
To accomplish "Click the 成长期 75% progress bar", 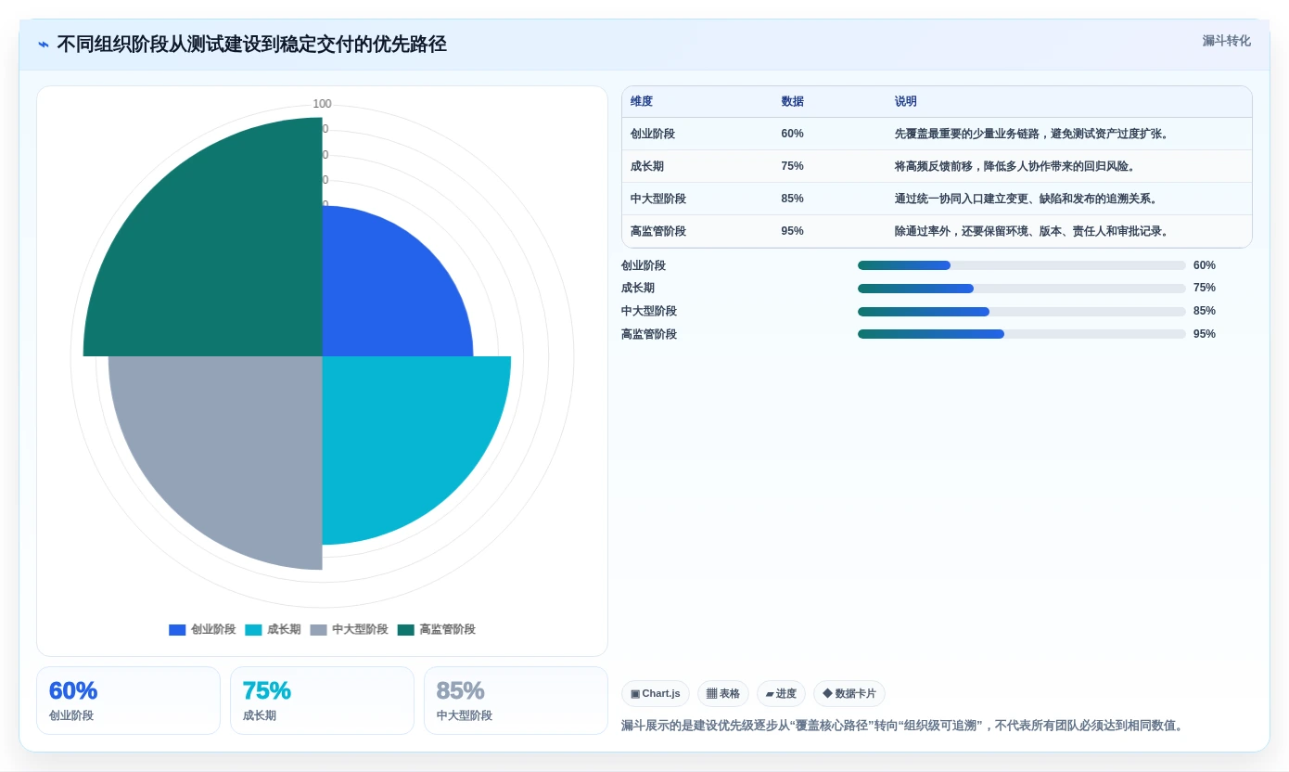I will (1022, 289).
